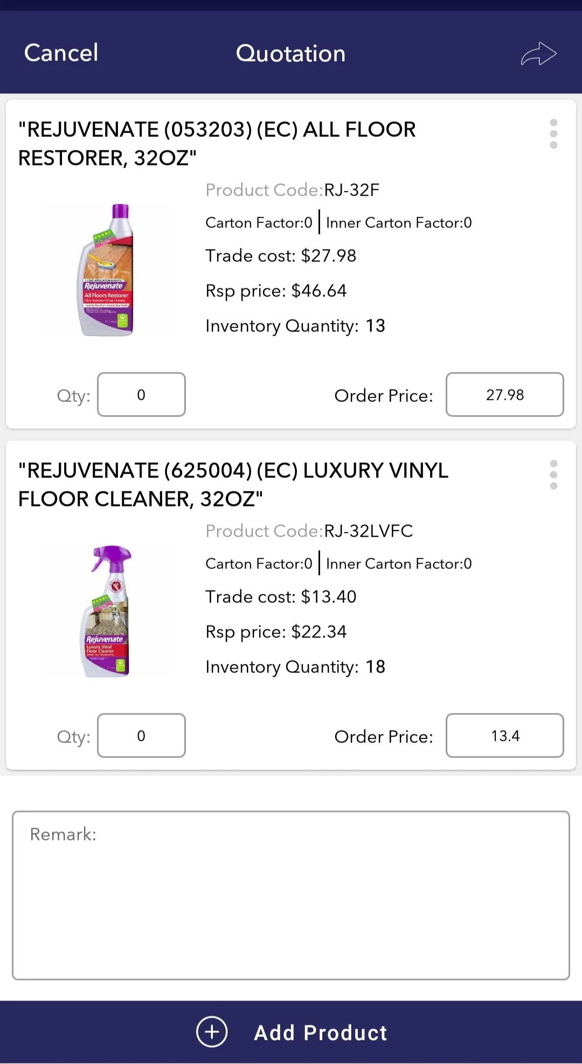The image size is (582, 1064).
Task: Tap product code RJ-32LVFC
Action: [368, 531]
